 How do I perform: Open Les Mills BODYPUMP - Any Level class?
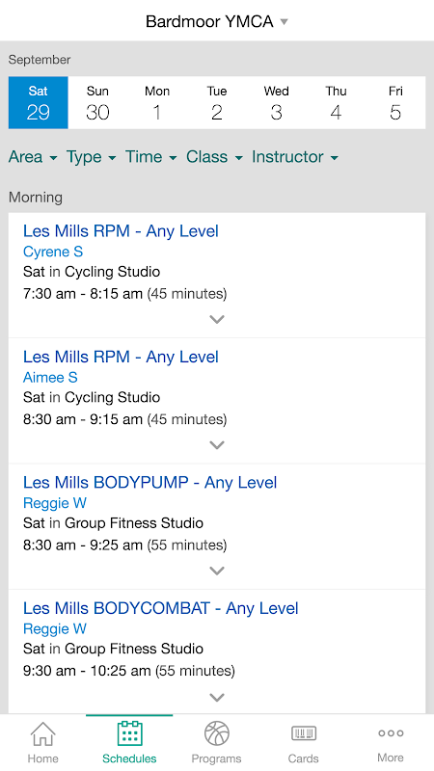click(x=150, y=483)
